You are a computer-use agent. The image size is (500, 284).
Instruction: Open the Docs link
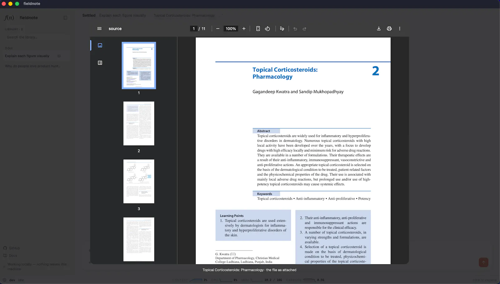(10, 256)
